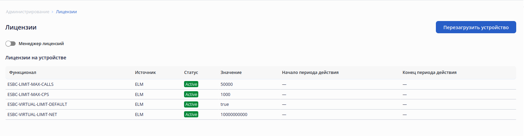Click the 50000 value cell

(226, 84)
